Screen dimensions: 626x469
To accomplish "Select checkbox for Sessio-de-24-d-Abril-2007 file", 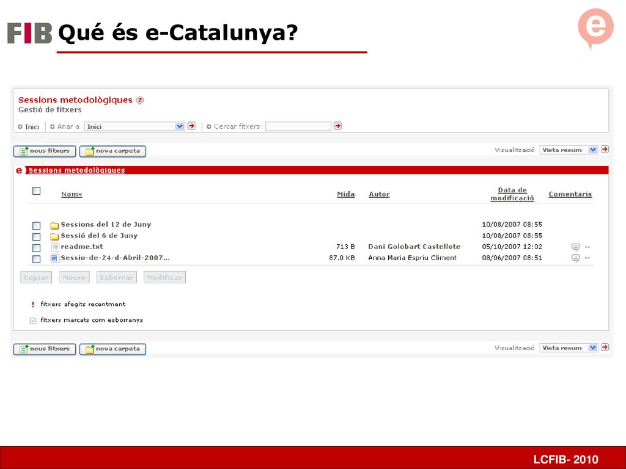I will (x=36, y=259).
